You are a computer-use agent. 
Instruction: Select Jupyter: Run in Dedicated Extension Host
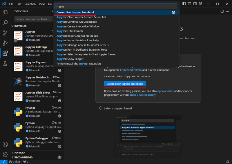(x=116, y=50)
